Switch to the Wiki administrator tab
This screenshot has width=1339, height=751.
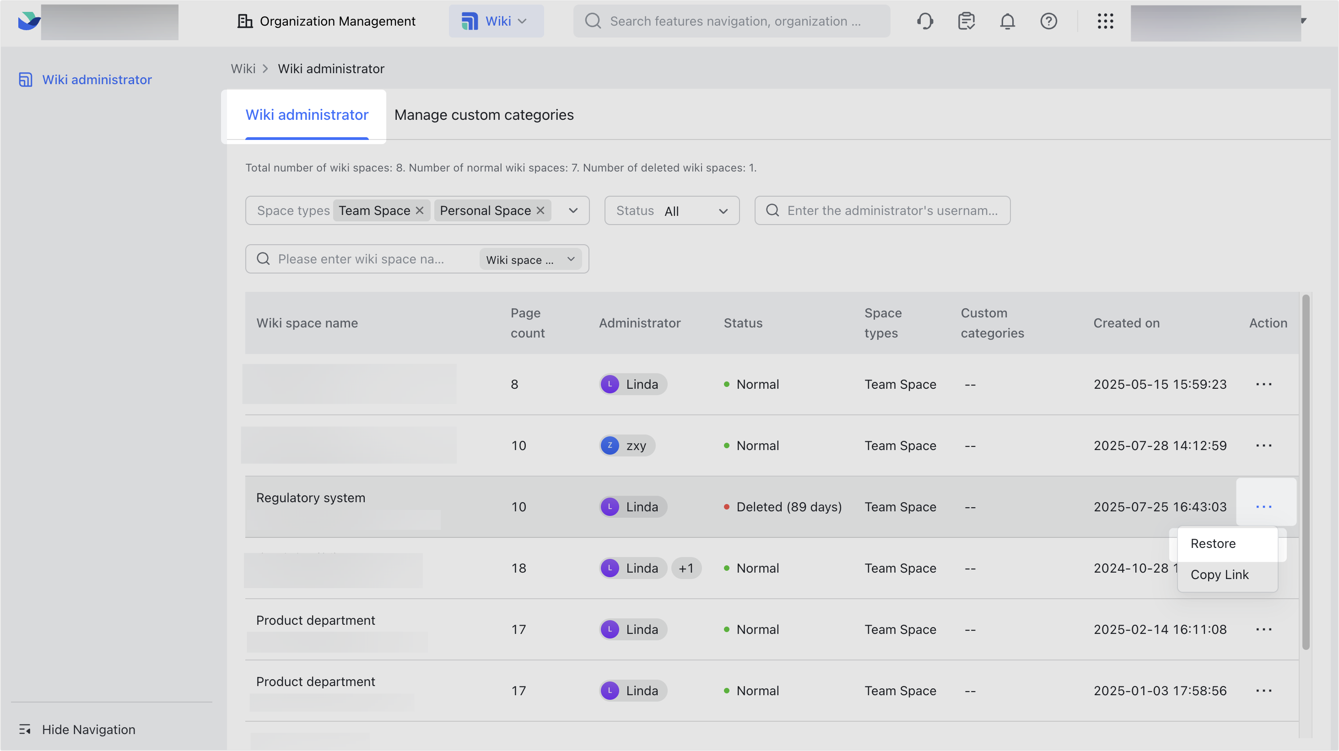pos(307,115)
